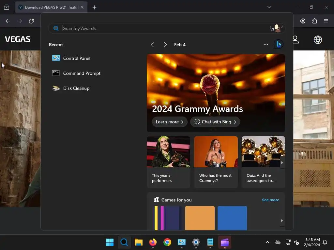Screen dimensions: 334x250
Task: Click the muted volume tray icon
Action: click(x=296, y=242)
